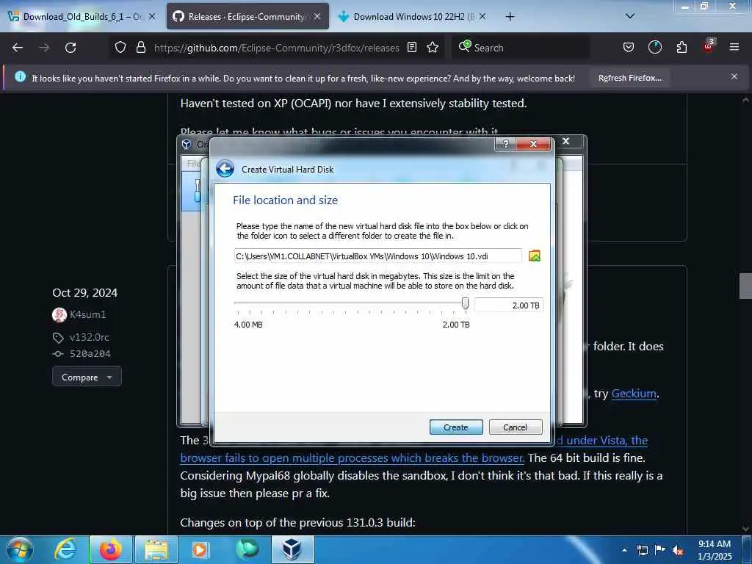Close the Download_Old_Builds_6_1 tab
The image size is (752, 564).
[152, 16]
